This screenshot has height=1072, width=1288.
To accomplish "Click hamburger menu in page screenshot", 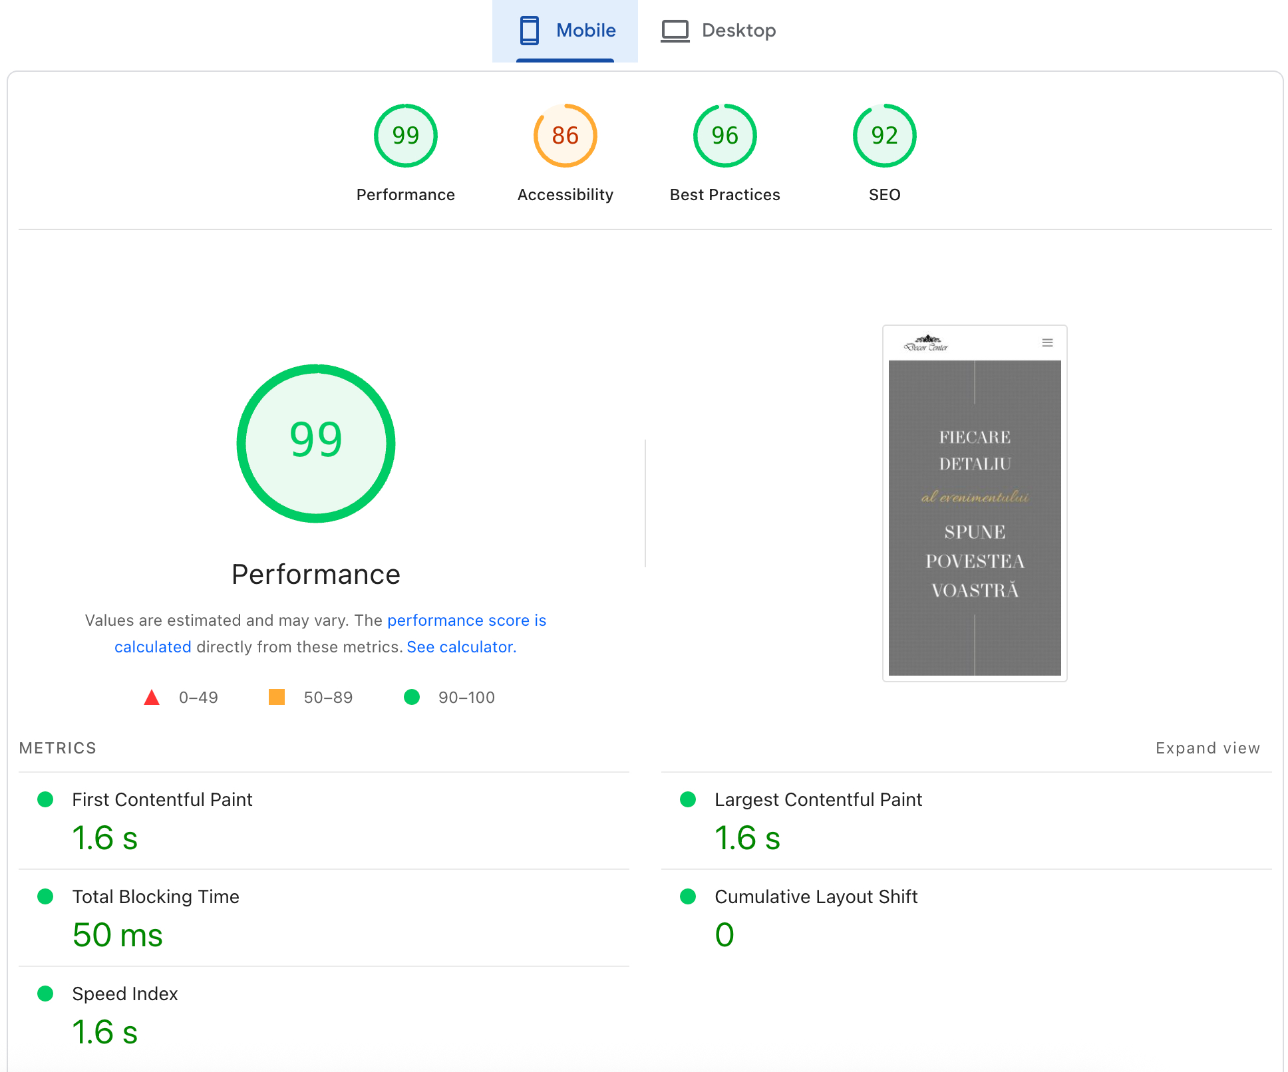I will pyautogui.click(x=1047, y=343).
